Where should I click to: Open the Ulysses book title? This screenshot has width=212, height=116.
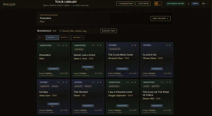43,92
